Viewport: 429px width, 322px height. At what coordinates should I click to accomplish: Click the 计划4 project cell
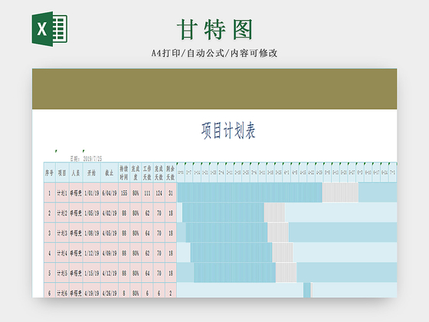(62, 253)
